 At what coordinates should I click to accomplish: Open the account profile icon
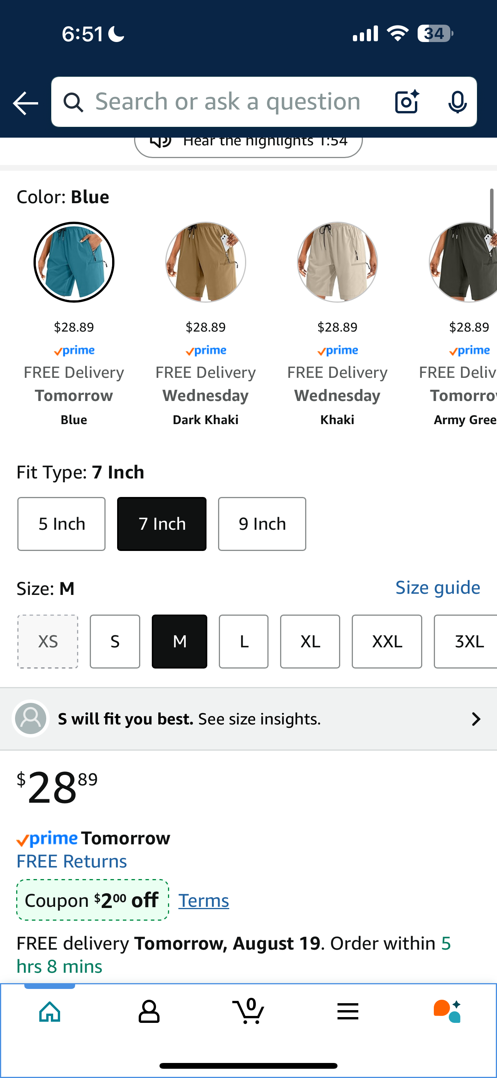point(149,1012)
